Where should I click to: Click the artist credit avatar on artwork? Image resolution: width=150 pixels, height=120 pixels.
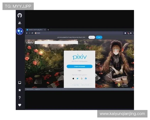(x=119, y=85)
